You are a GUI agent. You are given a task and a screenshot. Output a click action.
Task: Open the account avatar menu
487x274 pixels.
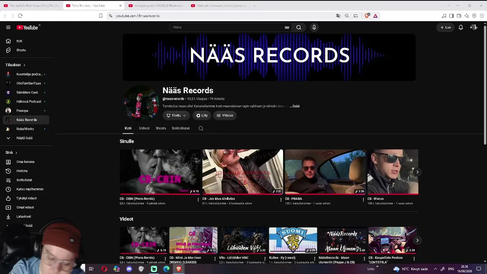click(474, 27)
